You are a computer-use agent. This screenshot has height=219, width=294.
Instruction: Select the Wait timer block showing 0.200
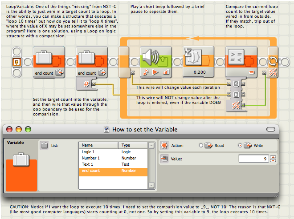coord(198,62)
